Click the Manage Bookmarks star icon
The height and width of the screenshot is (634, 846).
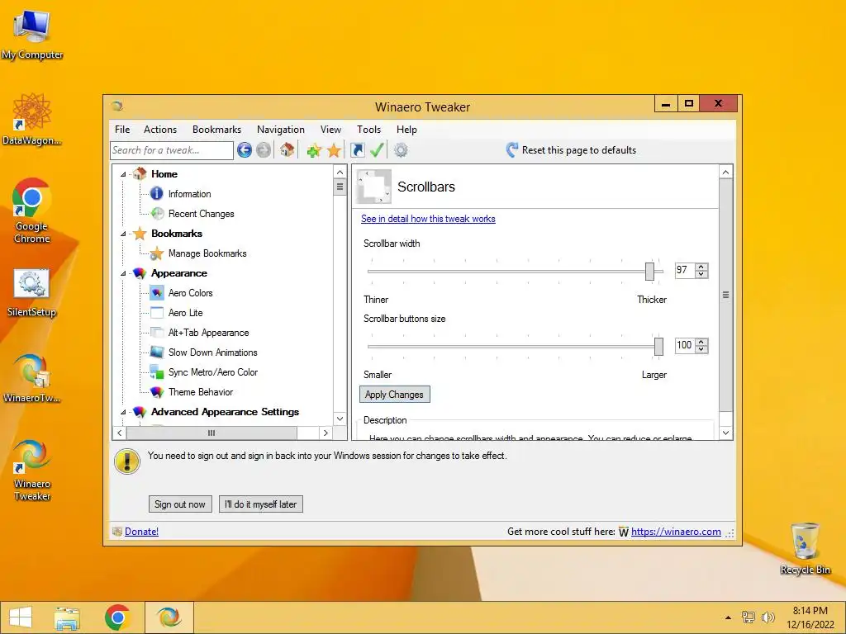point(156,253)
